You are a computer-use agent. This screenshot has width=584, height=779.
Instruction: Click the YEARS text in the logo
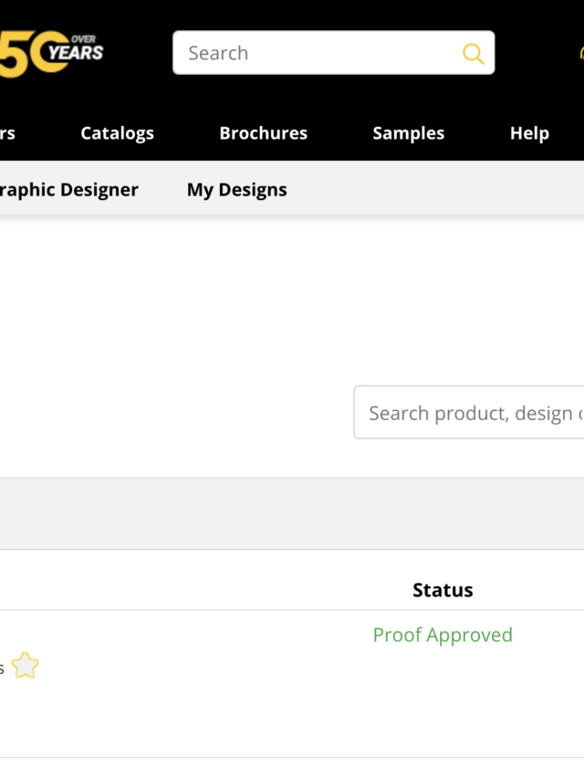click(x=77, y=53)
